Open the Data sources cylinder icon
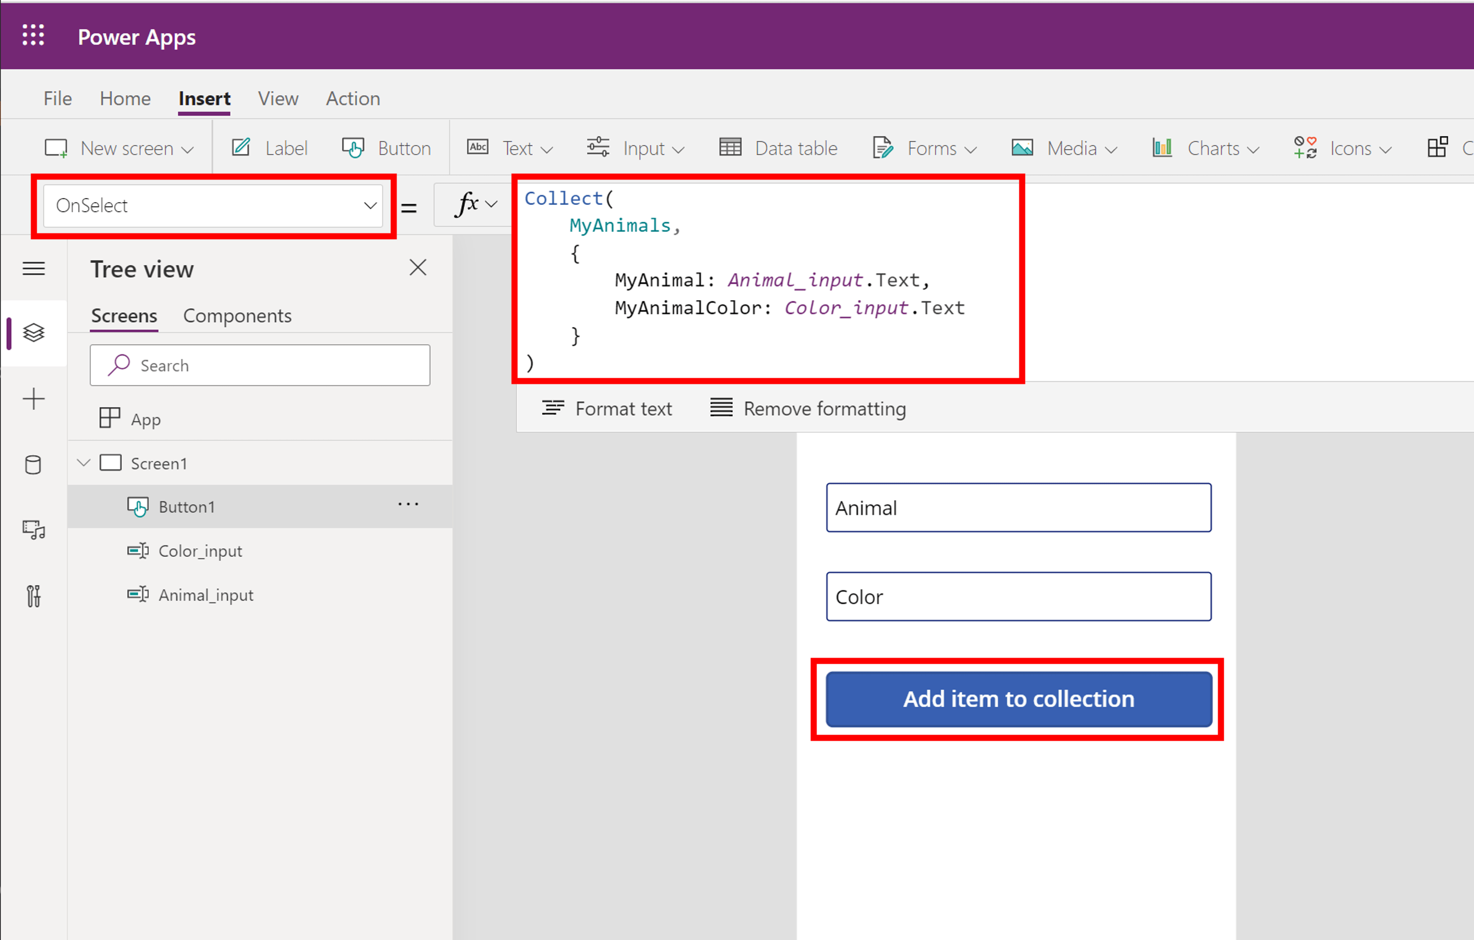 (x=34, y=465)
